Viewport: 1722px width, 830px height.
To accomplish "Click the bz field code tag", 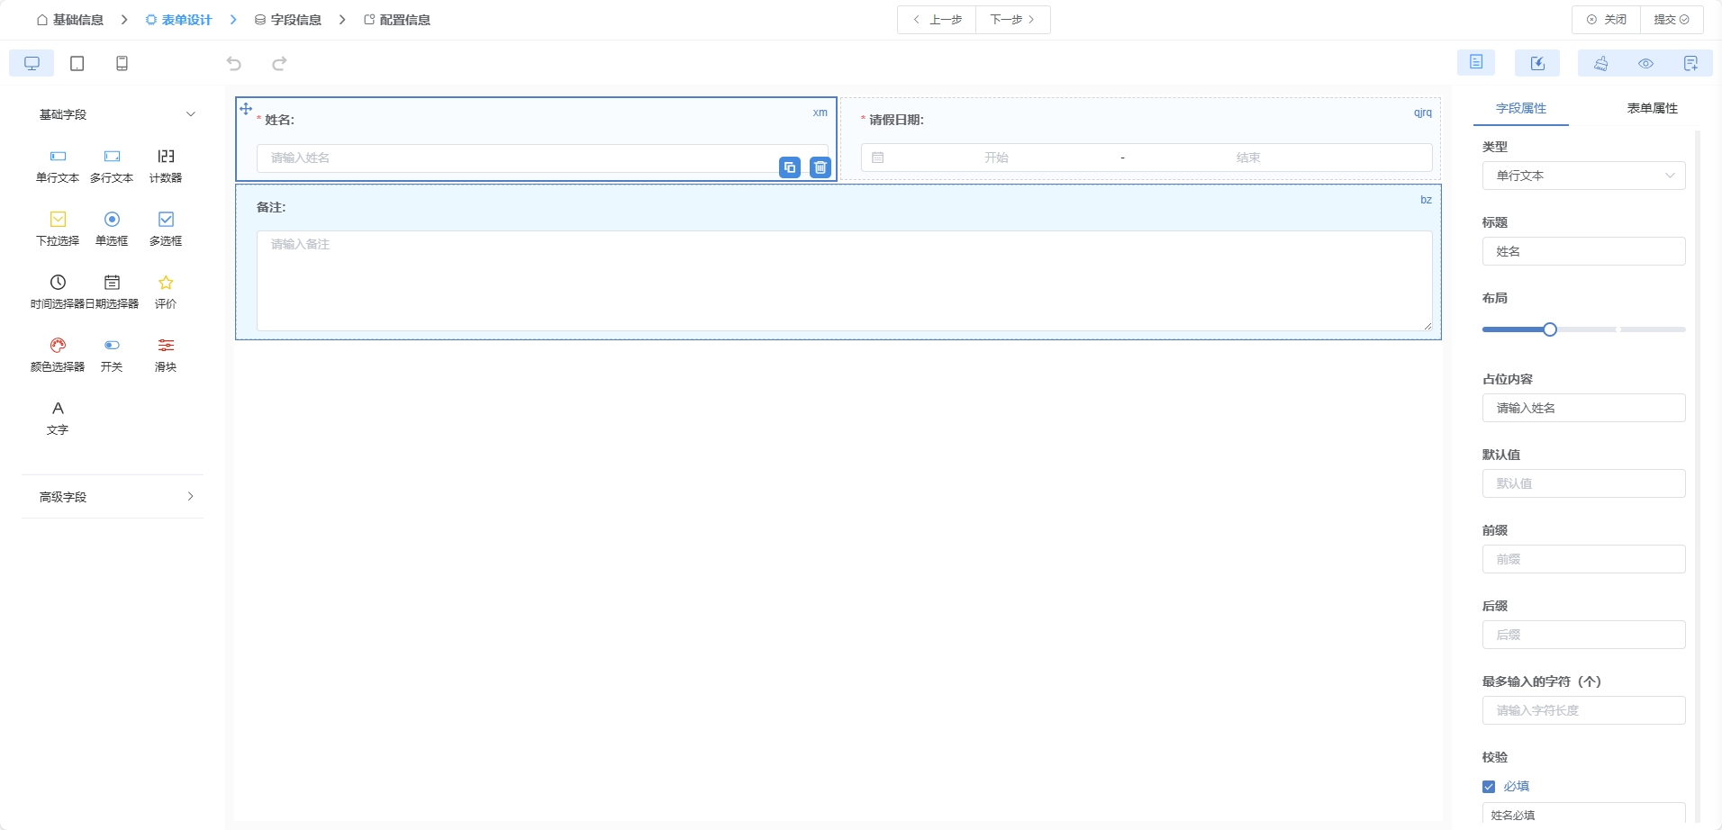I will [x=1426, y=200].
